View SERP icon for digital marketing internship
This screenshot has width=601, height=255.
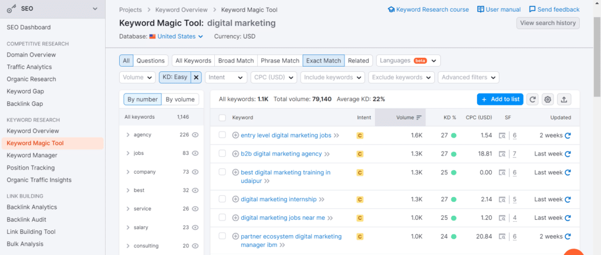click(502, 199)
